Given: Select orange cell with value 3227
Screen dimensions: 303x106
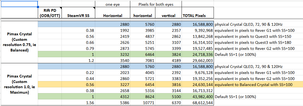Looking at the screenshot, I should [x=113, y=85].
